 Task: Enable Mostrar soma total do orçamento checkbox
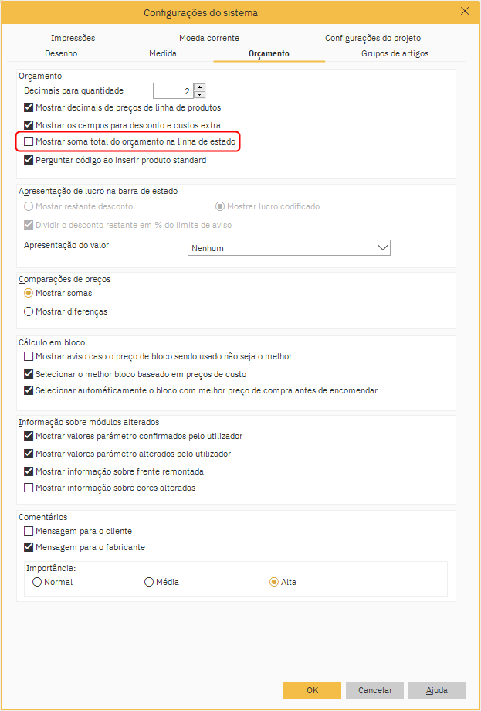click(29, 142)
